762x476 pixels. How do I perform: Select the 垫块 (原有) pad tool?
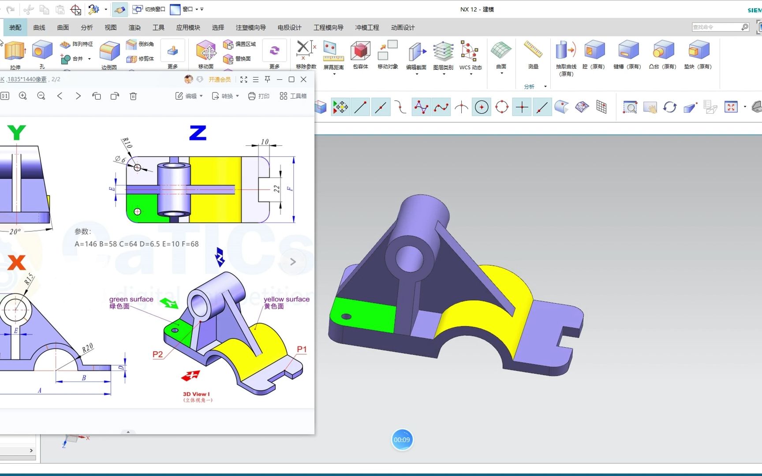(698, 54)
